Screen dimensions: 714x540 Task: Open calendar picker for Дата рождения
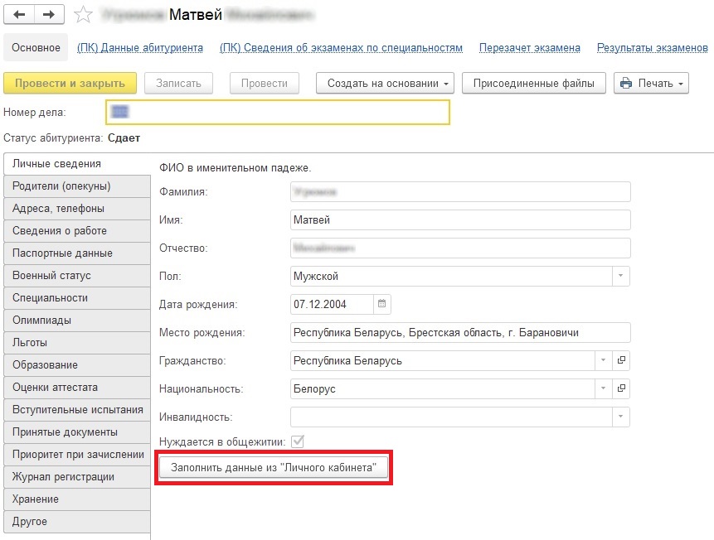[x=381, y=304]
